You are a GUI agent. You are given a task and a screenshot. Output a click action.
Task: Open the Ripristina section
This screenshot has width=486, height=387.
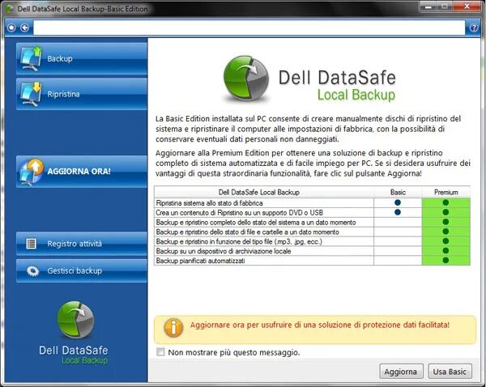coord(82,94)
